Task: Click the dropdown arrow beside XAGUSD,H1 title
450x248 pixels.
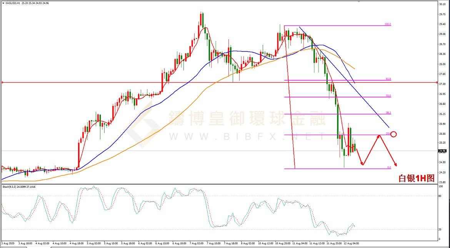Action: click(x=2, y=3)
